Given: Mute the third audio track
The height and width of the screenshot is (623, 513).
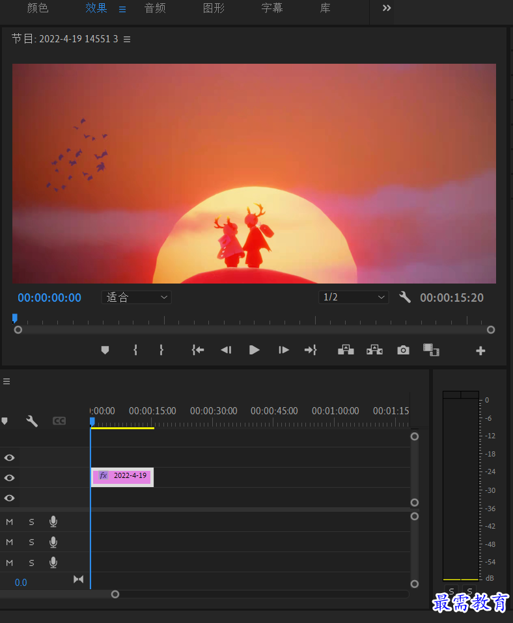Looking at the screenshot, I should point(10,563).
